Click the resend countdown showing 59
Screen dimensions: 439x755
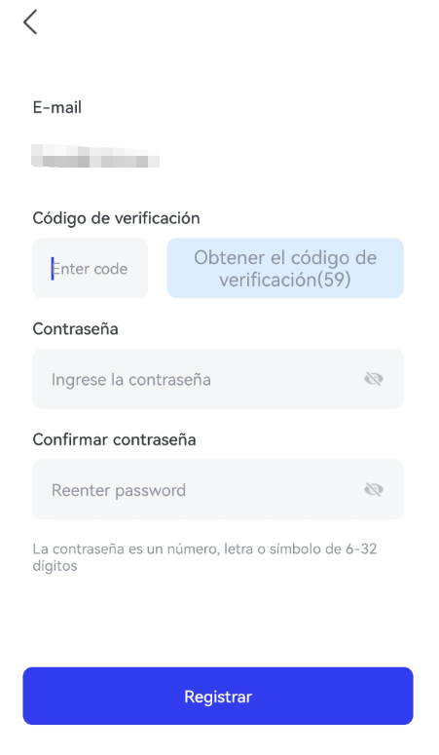pyautogui.click(x=285, y=268)
